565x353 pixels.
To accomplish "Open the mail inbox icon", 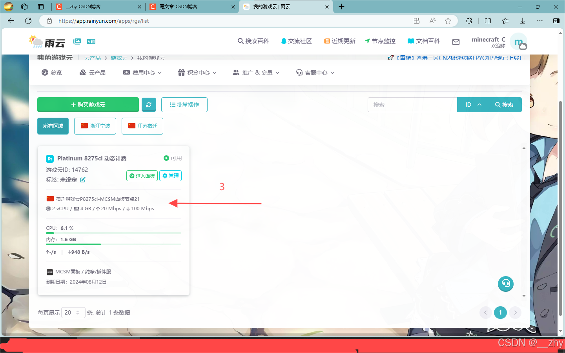I will point(456,42).
